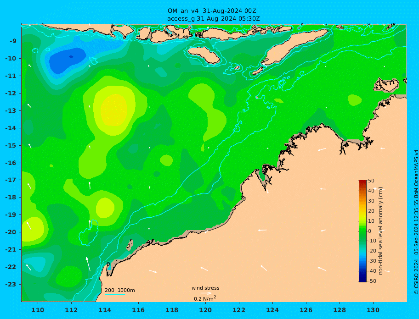Click the title text "OM_an_v4 31-Aug-2024 00Z"

[x=212, y=11]
